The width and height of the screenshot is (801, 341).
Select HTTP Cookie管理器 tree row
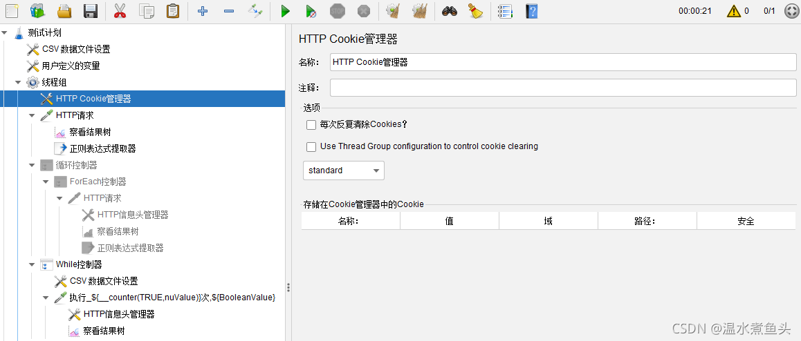coord(142,99)
